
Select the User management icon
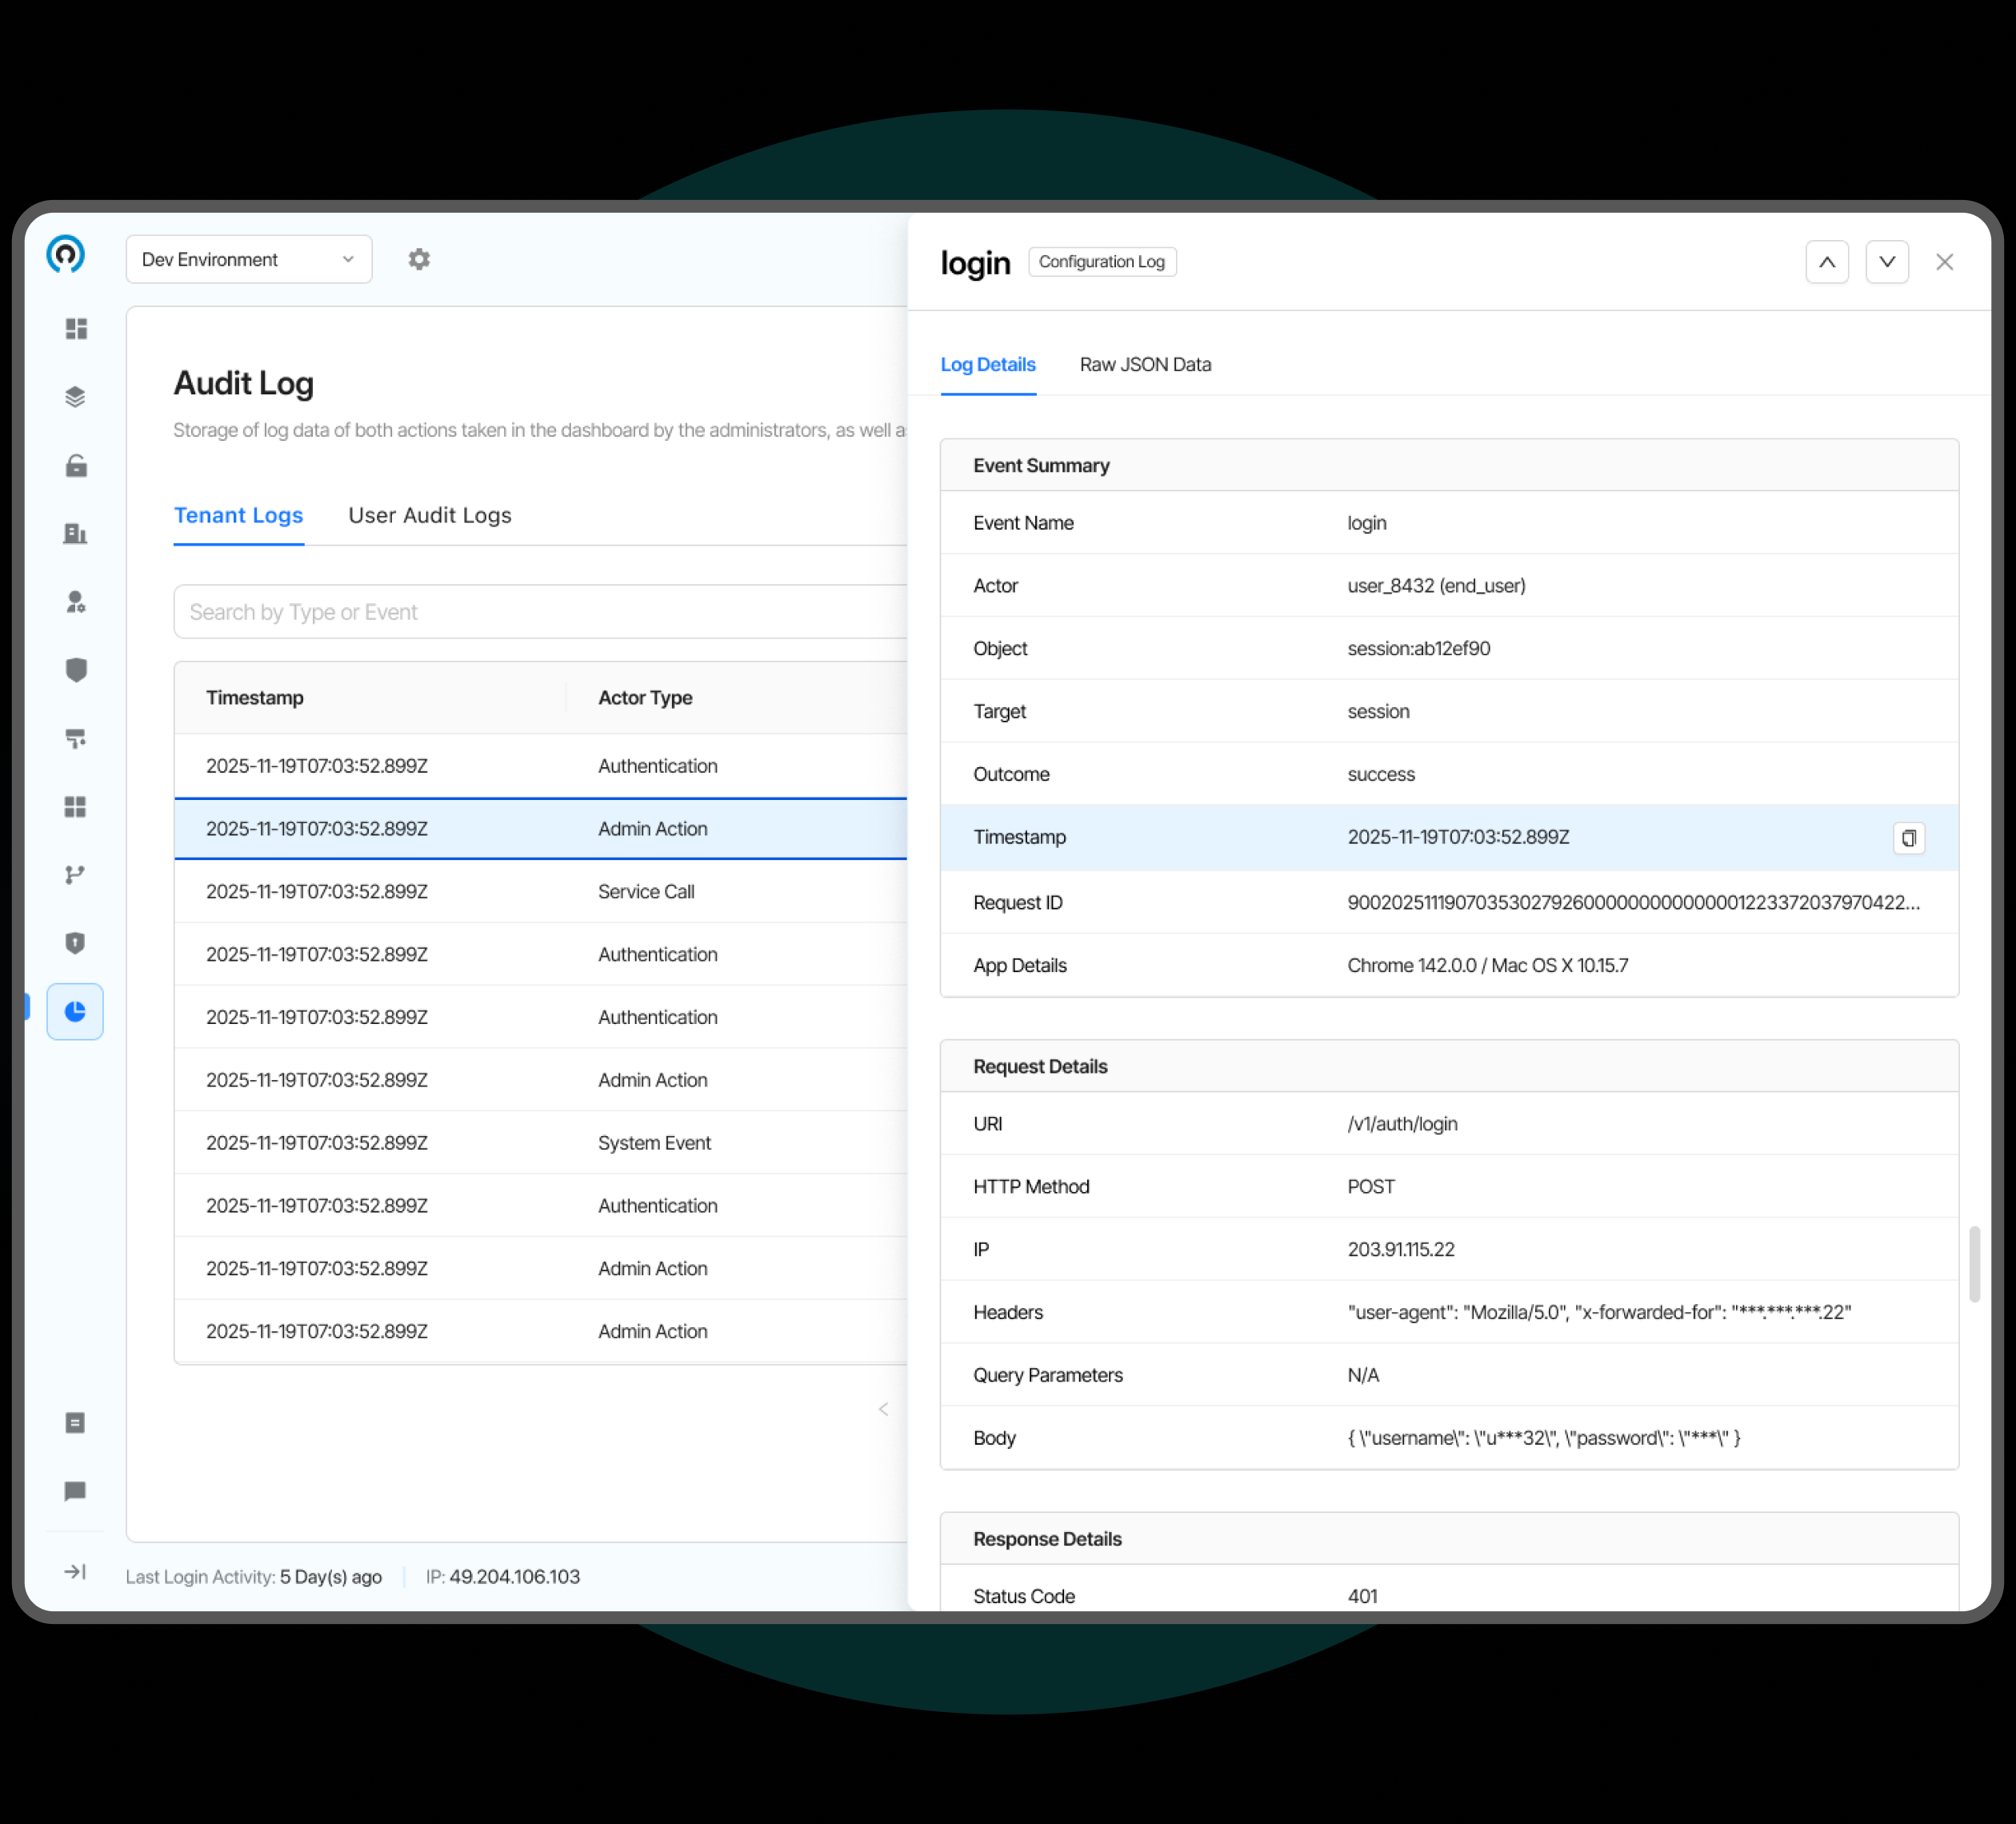[x=76, y=602]
